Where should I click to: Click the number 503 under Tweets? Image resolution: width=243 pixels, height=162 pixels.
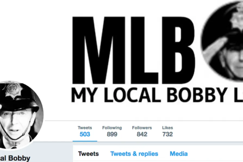(85, 134)
